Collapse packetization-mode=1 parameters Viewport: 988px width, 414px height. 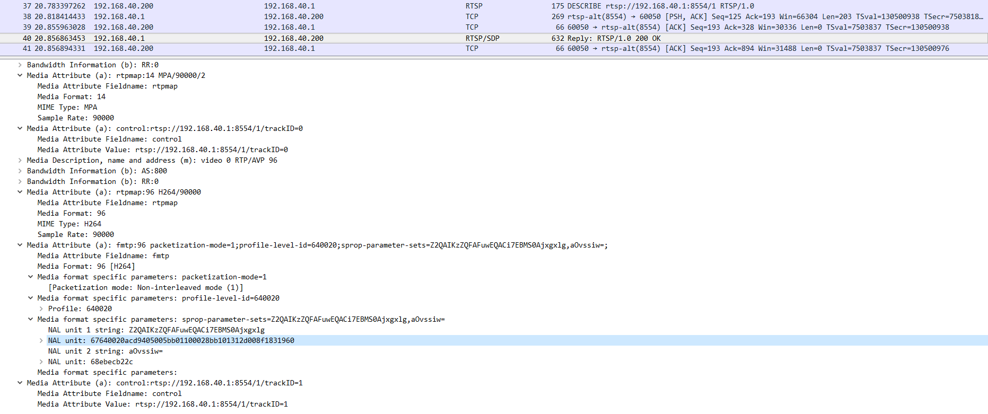[30, 277]
